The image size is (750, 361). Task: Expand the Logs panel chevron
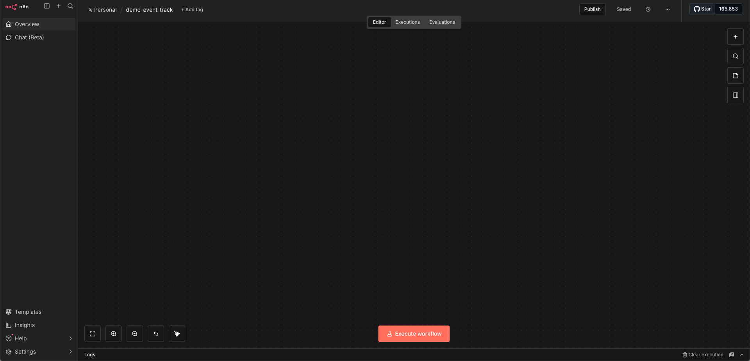[x=742, y=355]
